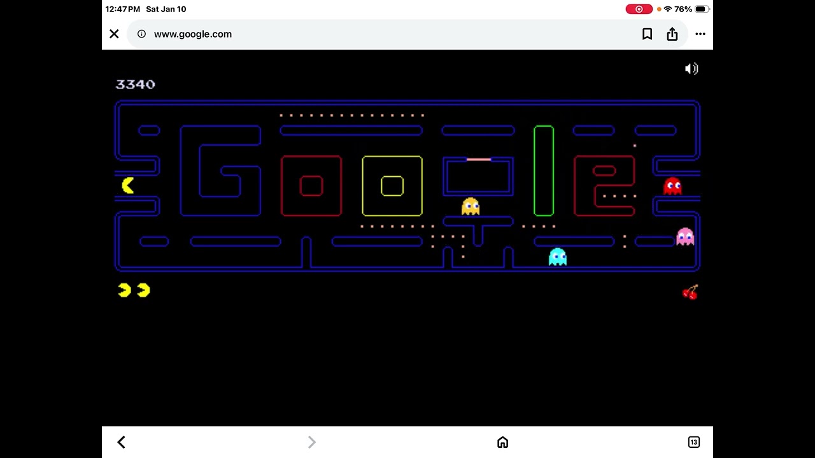
Task: Open the tab switcher showing 13 tabs
Action: (694, 442)
